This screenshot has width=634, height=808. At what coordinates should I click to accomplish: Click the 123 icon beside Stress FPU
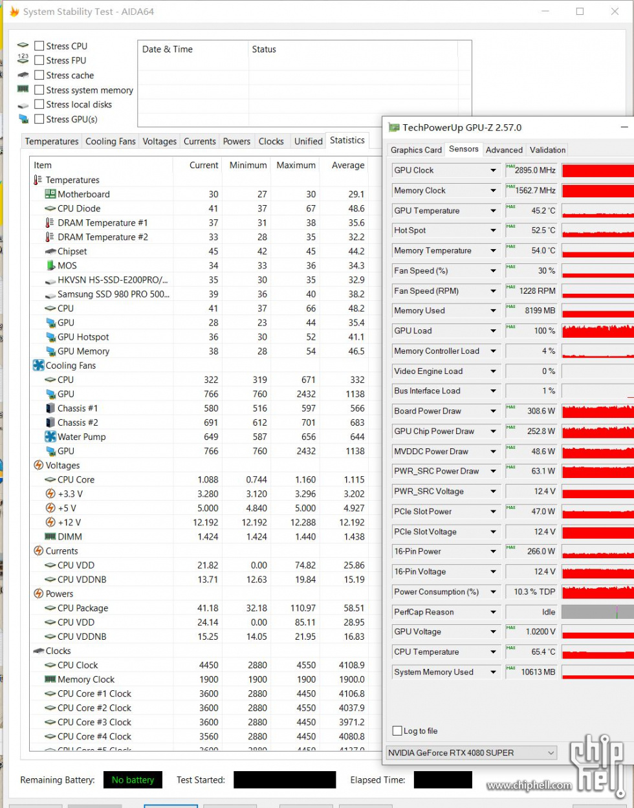tap(23, 59)
